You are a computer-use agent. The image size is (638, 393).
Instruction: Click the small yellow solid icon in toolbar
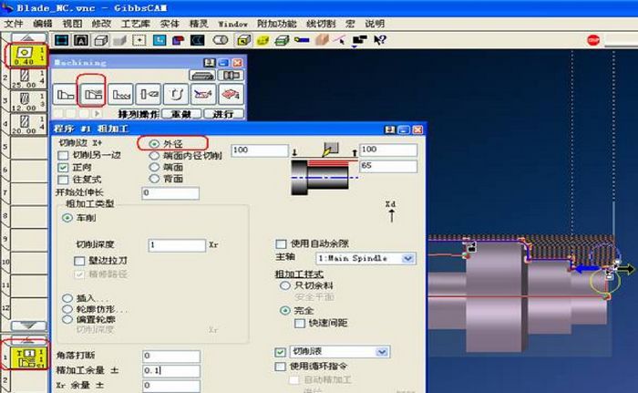262,40
